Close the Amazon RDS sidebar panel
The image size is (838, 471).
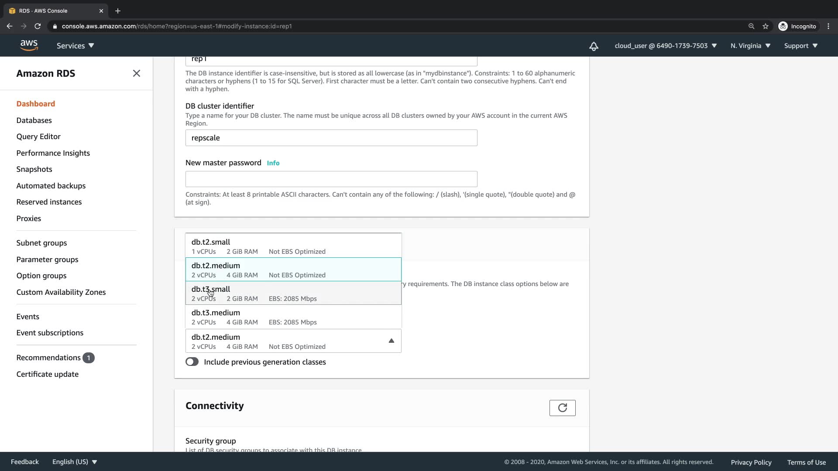(136, 73)
